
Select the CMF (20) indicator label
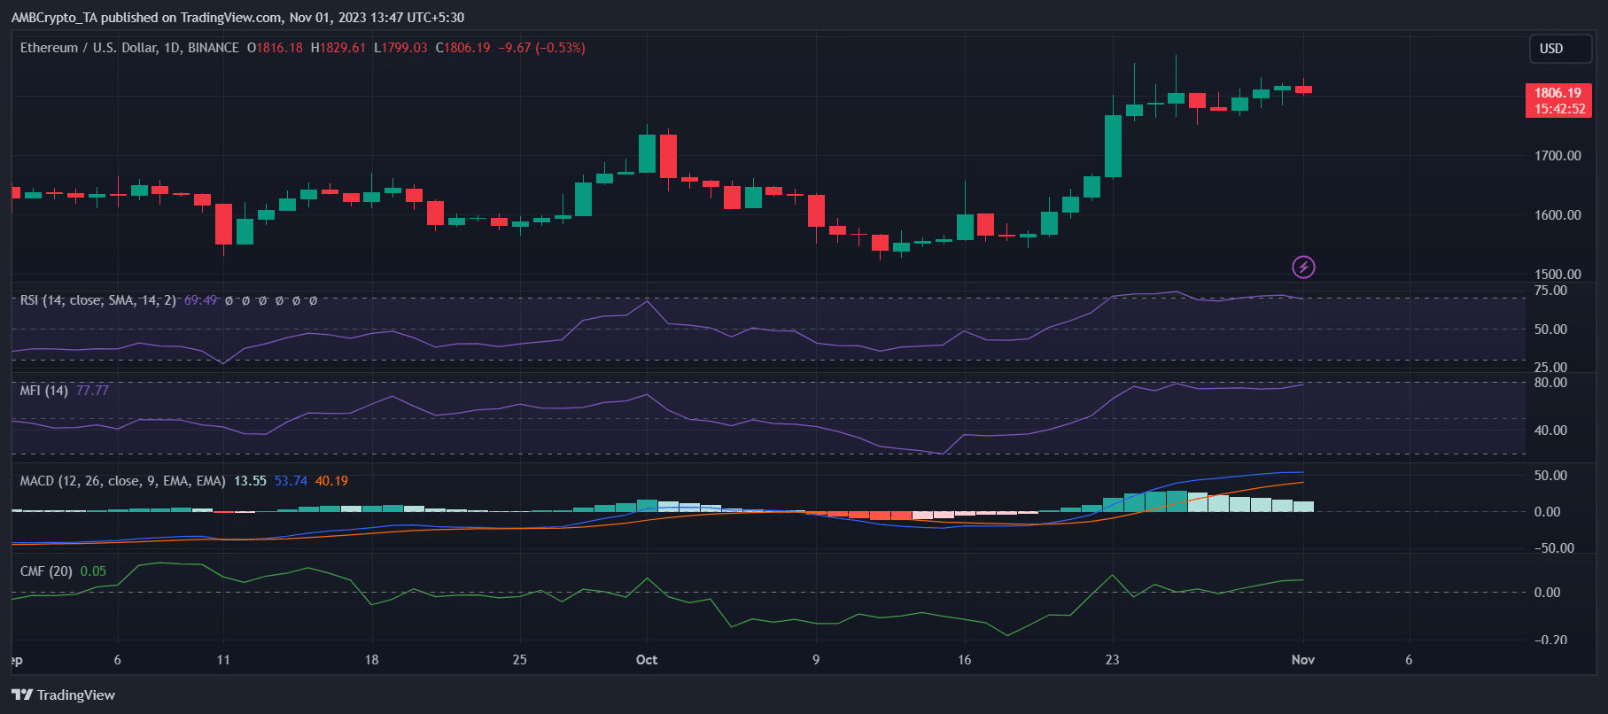click(46, 571)
